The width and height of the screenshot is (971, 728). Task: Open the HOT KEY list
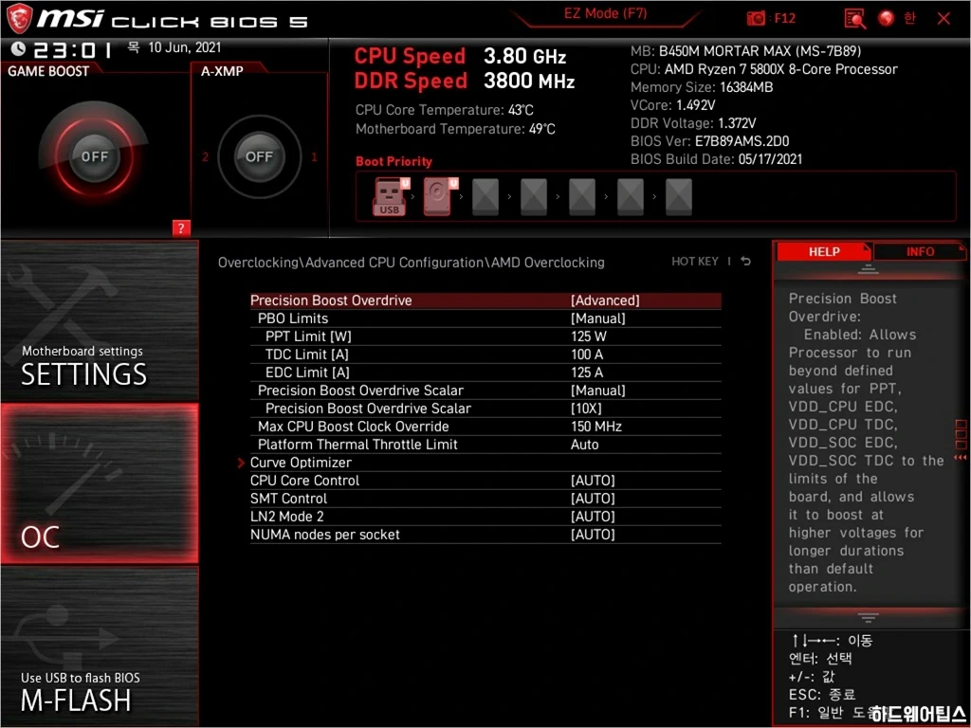695,262
